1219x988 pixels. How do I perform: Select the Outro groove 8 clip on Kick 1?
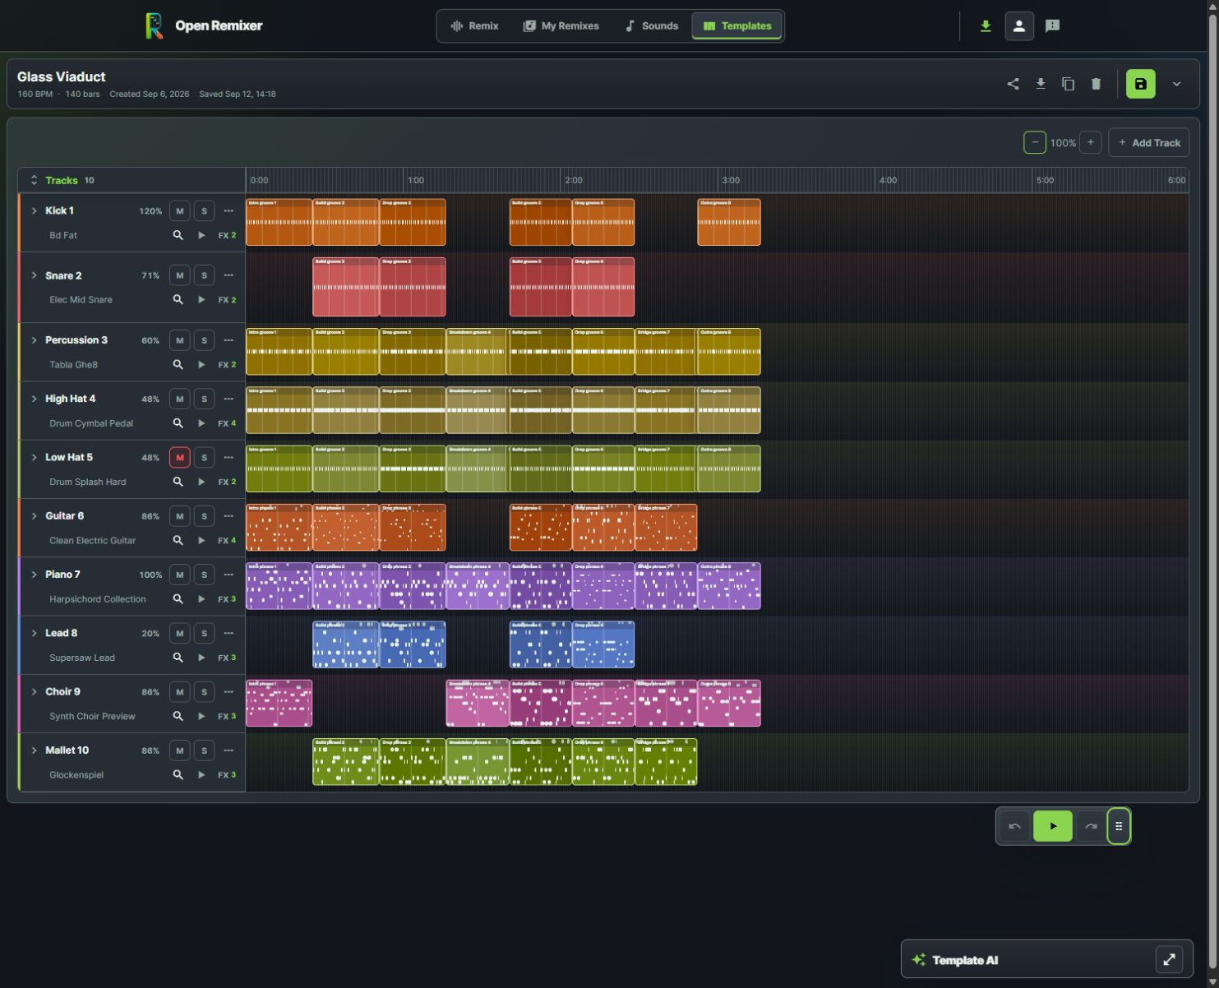click(729, 222)
